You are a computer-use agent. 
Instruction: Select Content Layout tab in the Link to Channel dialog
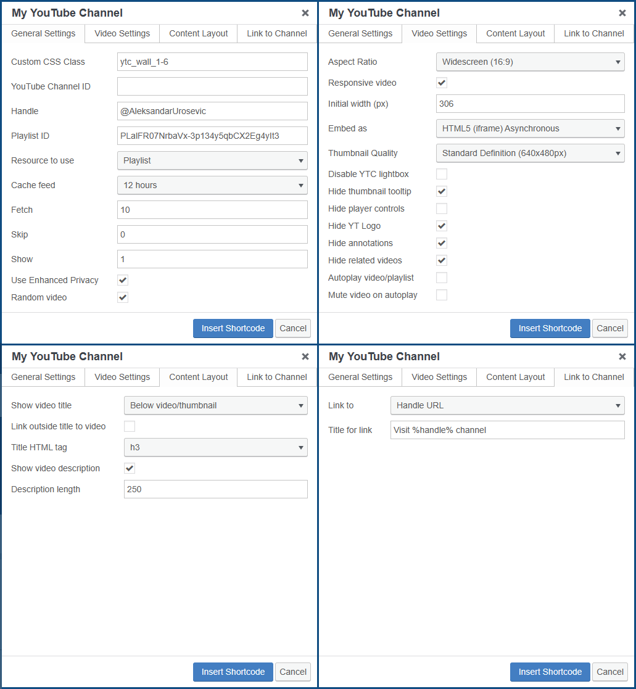point(515,377)
